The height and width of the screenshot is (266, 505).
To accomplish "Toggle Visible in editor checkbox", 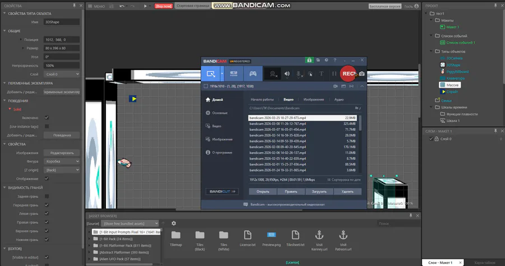I will pyautogui.click(x=47, y=257).
